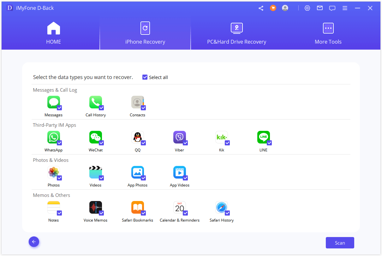The height and width of the screenshot is (256, 382).
Task: Click the Safari History compass icon
Action: [x=222, y=207]
